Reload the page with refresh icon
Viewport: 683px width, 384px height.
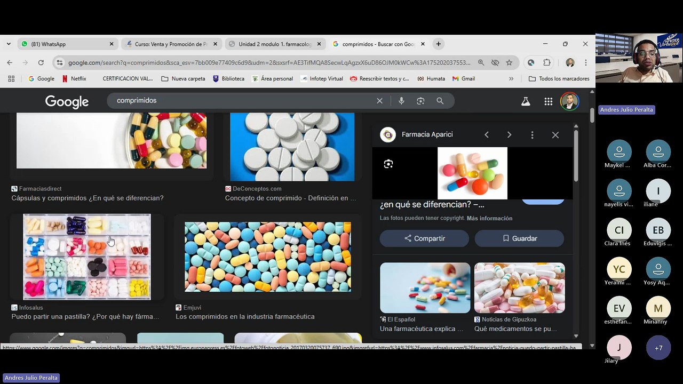pos(41,62)
